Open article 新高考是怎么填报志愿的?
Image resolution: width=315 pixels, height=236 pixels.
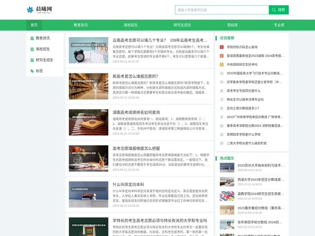coord(135,76)
